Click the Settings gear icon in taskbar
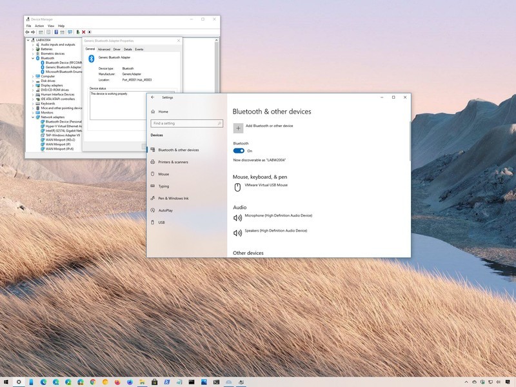The image size is (516, 387). (19, 382)
